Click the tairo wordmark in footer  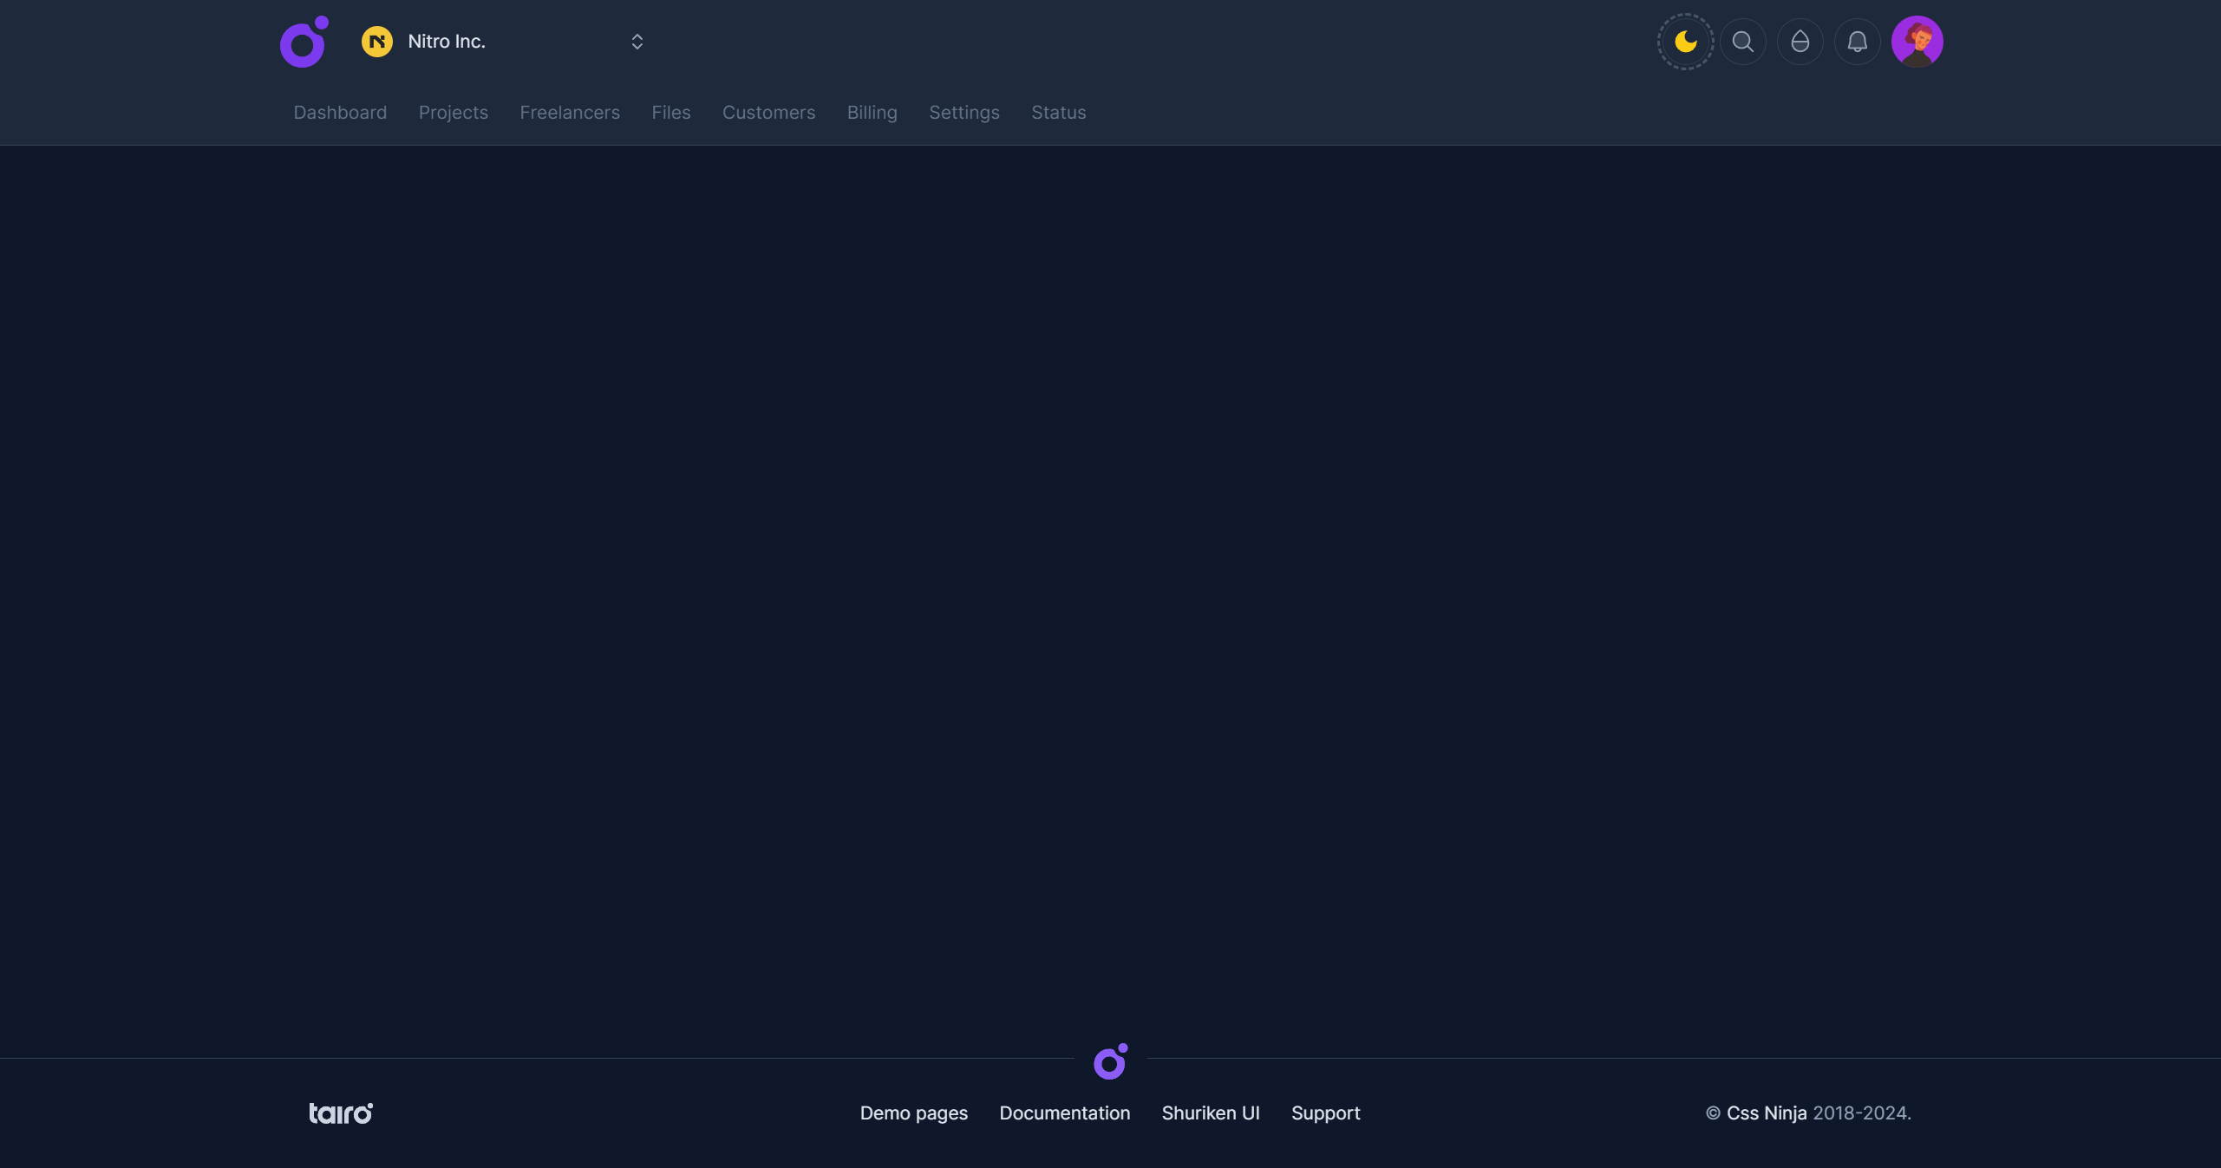[341, 1113]
